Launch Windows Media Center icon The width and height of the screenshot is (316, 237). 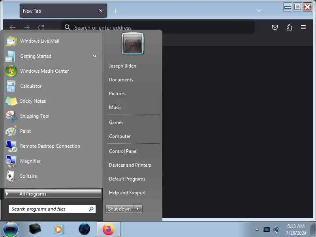[11, 71]
